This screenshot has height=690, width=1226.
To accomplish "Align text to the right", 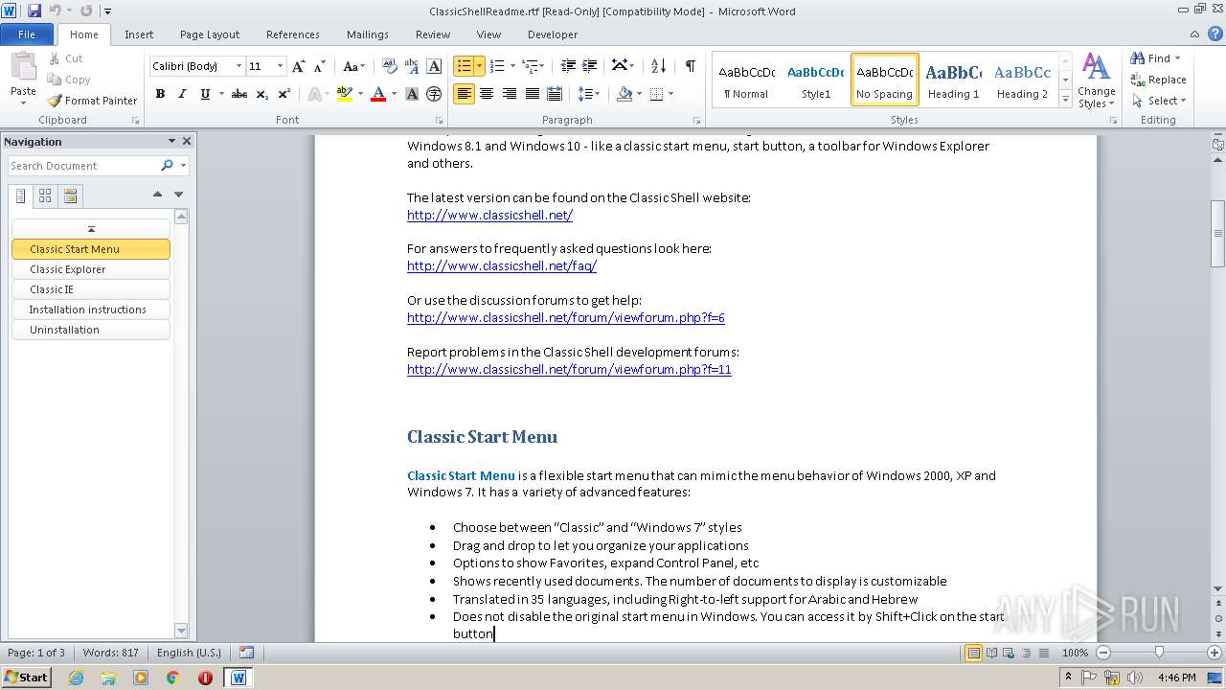I will [509, 94].
